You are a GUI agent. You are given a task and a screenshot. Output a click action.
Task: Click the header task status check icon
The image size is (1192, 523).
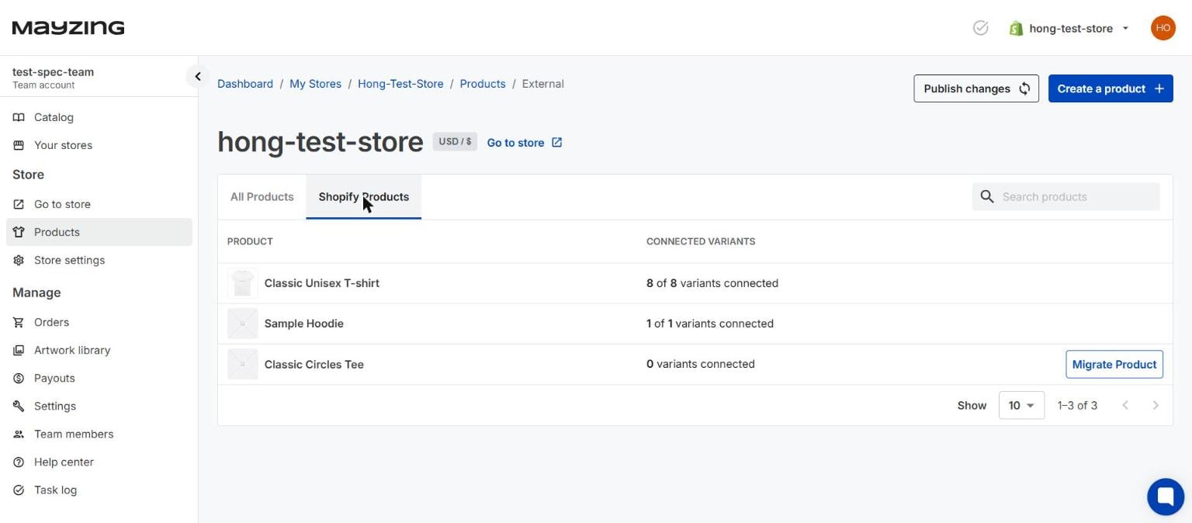[x=981, y=28]
